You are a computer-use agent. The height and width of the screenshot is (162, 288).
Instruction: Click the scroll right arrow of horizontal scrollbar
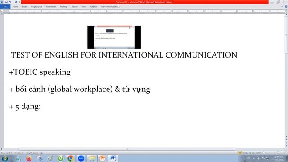point(283,149)
